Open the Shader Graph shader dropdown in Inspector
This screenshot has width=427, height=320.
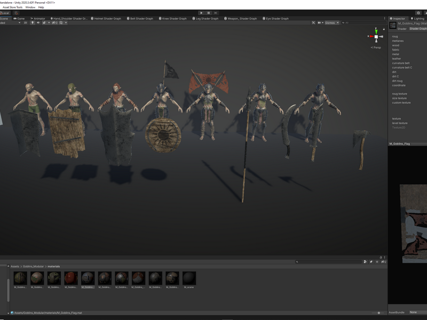(418, 29)
